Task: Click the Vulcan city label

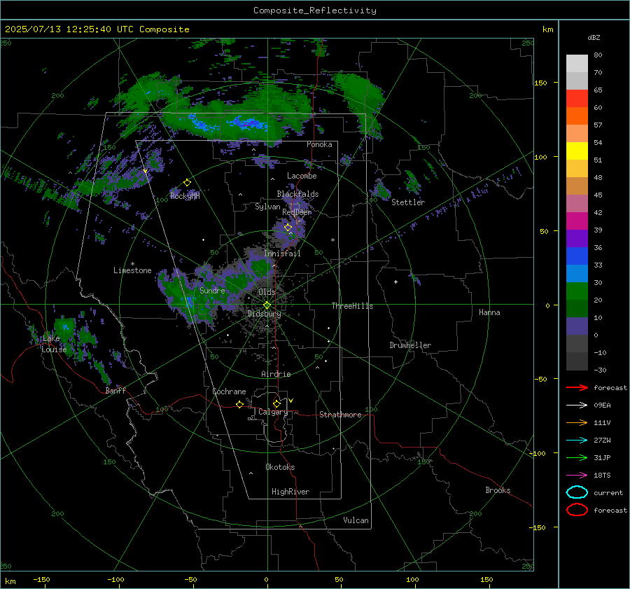Action: click(356, 520)
